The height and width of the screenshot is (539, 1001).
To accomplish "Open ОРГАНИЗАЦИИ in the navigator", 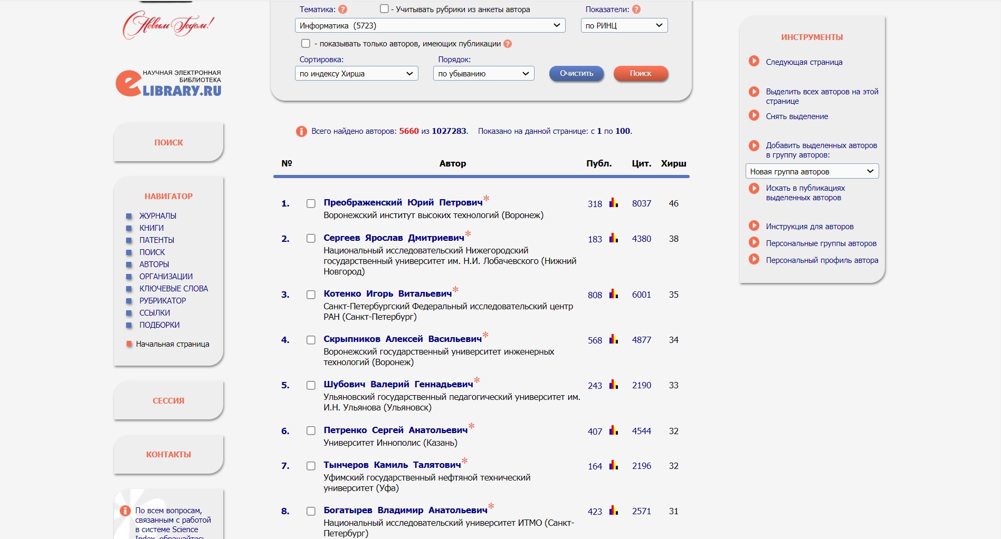I will coord(166,276).
